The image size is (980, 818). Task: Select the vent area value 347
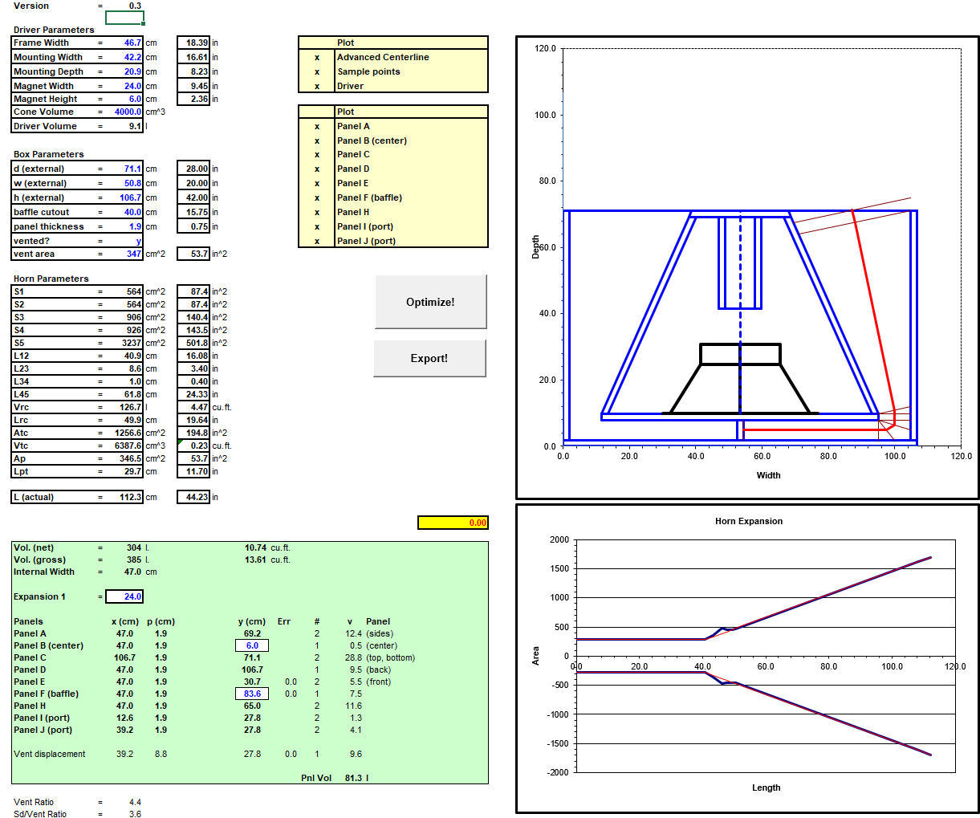tap(125, 254)
